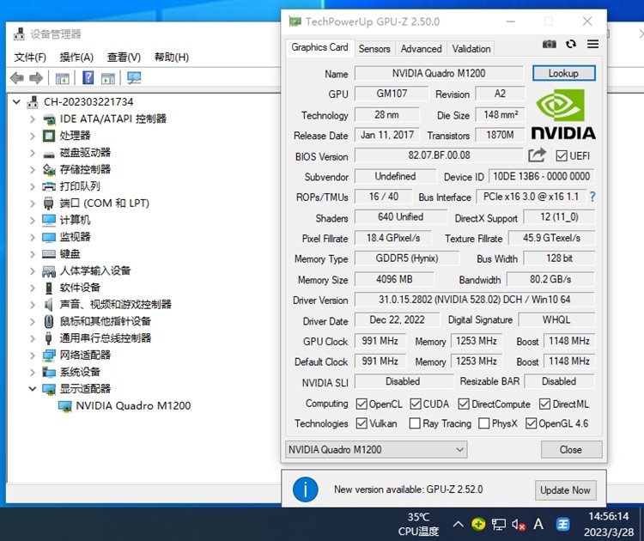The image size is (644, 541).
Task: Click the show/hide console tree toolbar icon
Action: (x=63, y=78)
